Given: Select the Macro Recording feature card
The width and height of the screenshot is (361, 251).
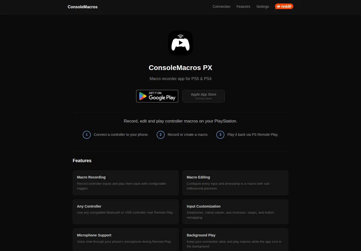Looking at the screenshot, I should point(126,183).
